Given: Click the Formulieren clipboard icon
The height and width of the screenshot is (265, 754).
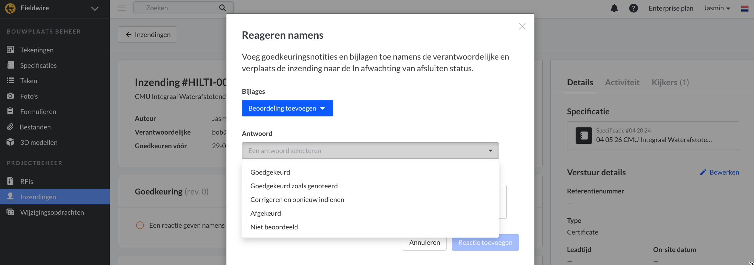Looking at the screenshot, I should click(10, 111).
